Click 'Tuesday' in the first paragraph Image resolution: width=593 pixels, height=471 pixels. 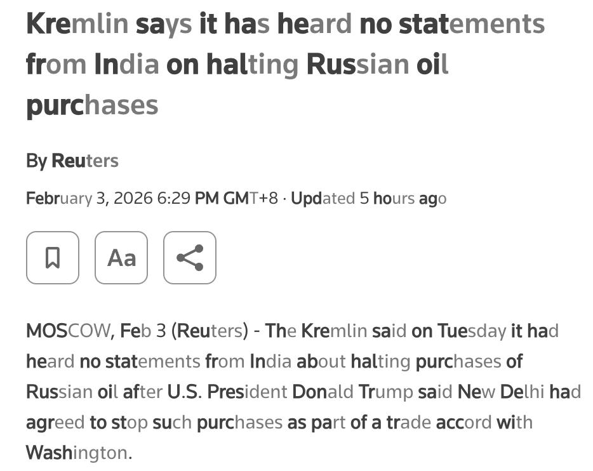472,331
